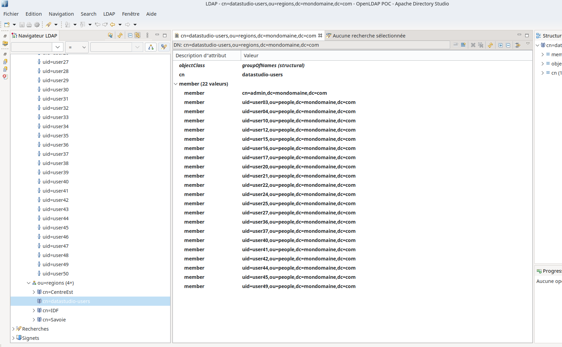Open the Fenêtre menu
This screenshot has width=562, height=347.
click(x=131, y=14)
